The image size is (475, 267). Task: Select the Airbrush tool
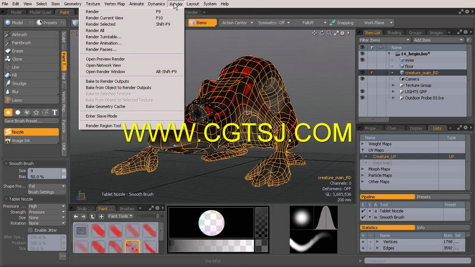(x=31, y=34)
